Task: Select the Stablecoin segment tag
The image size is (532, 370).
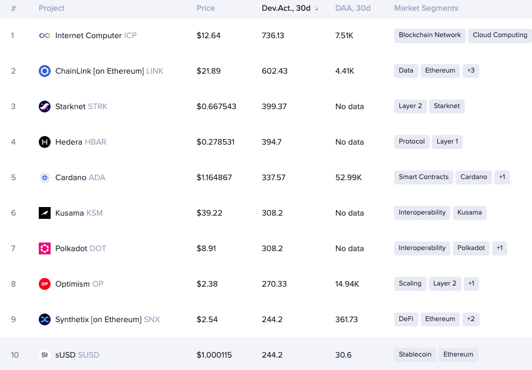Action: [x=415, y=354]
